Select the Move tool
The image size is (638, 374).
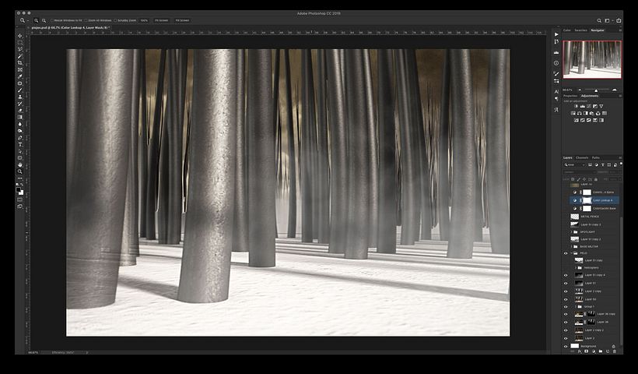pyautogui.click(x=20, y=36)
